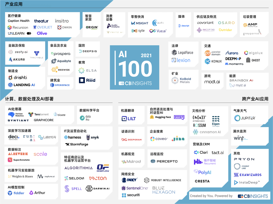Image resolution: width=273 pixels, height=204 pixels.
Task: Click 'Caption Health' text
Action: pos(19,21)
